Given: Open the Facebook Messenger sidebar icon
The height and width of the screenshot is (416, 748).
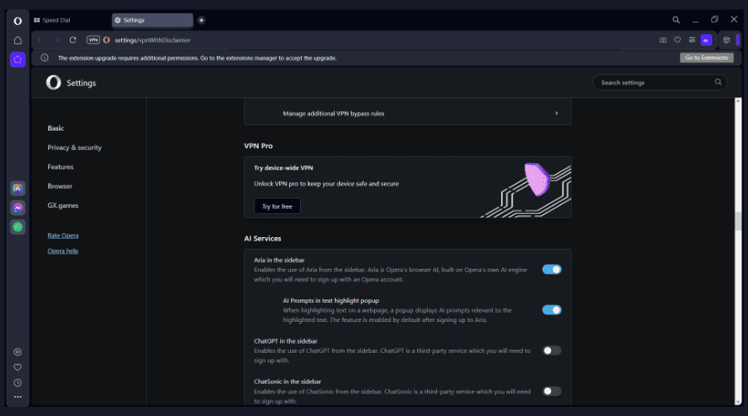Looking at the screenshot, I should 17,208.
